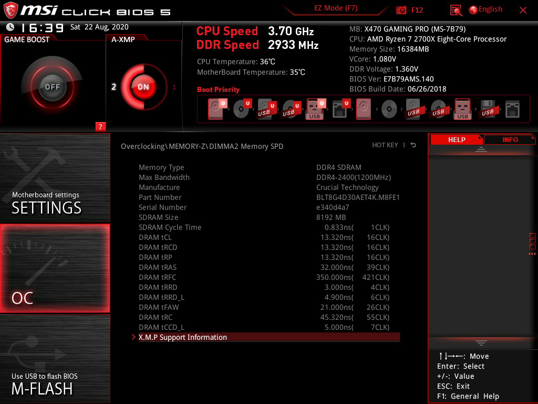Viewport: 538px width, 404px height.
Task: Click the DDR Speed 2933 MHz readout
Action: [x=257, y=45]
